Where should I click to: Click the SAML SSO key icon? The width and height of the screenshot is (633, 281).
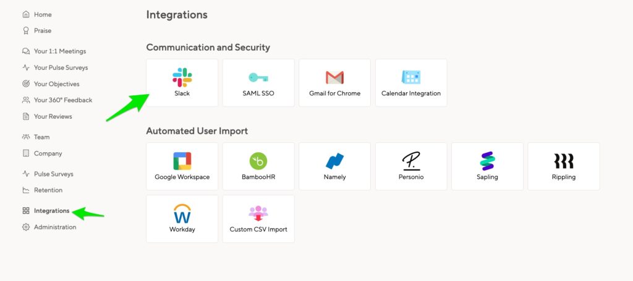[x=258, y=77]
